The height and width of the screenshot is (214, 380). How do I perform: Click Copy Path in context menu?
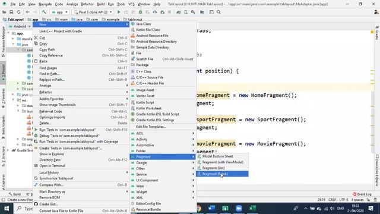[81, 49]
